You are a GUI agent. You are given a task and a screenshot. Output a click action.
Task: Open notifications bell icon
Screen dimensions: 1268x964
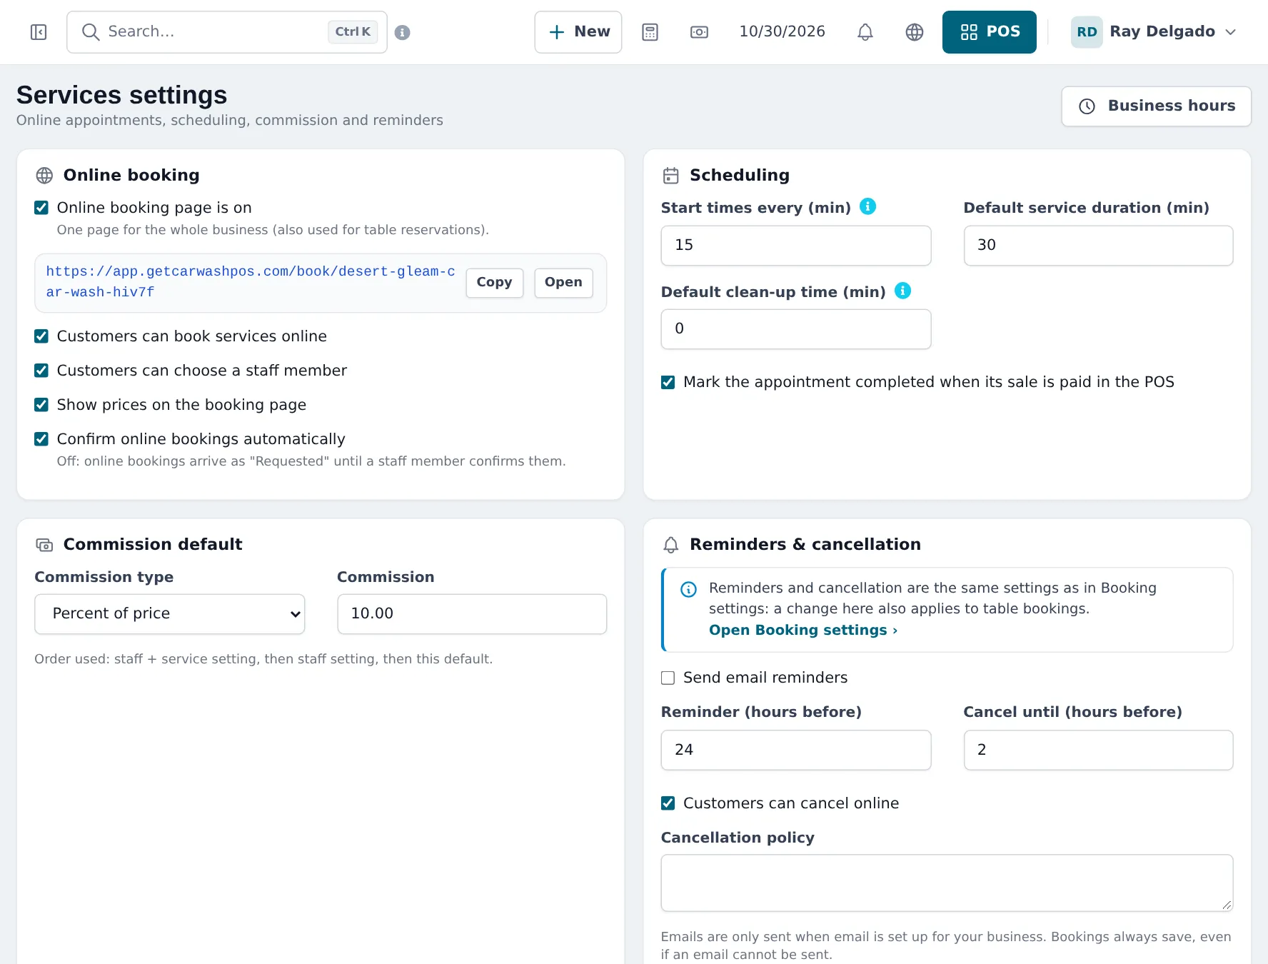[x=865, y=32]
